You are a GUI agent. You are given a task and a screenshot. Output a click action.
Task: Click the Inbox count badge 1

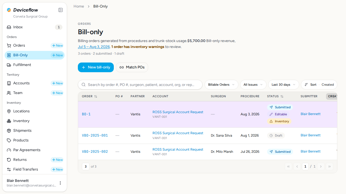point(59,27)
